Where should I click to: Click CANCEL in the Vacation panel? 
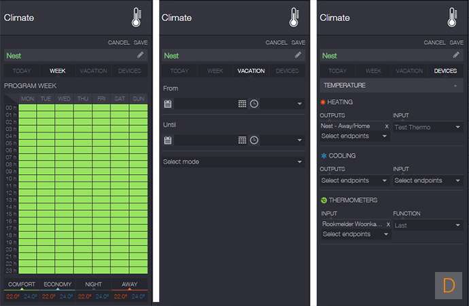click(x=277, y=42)
